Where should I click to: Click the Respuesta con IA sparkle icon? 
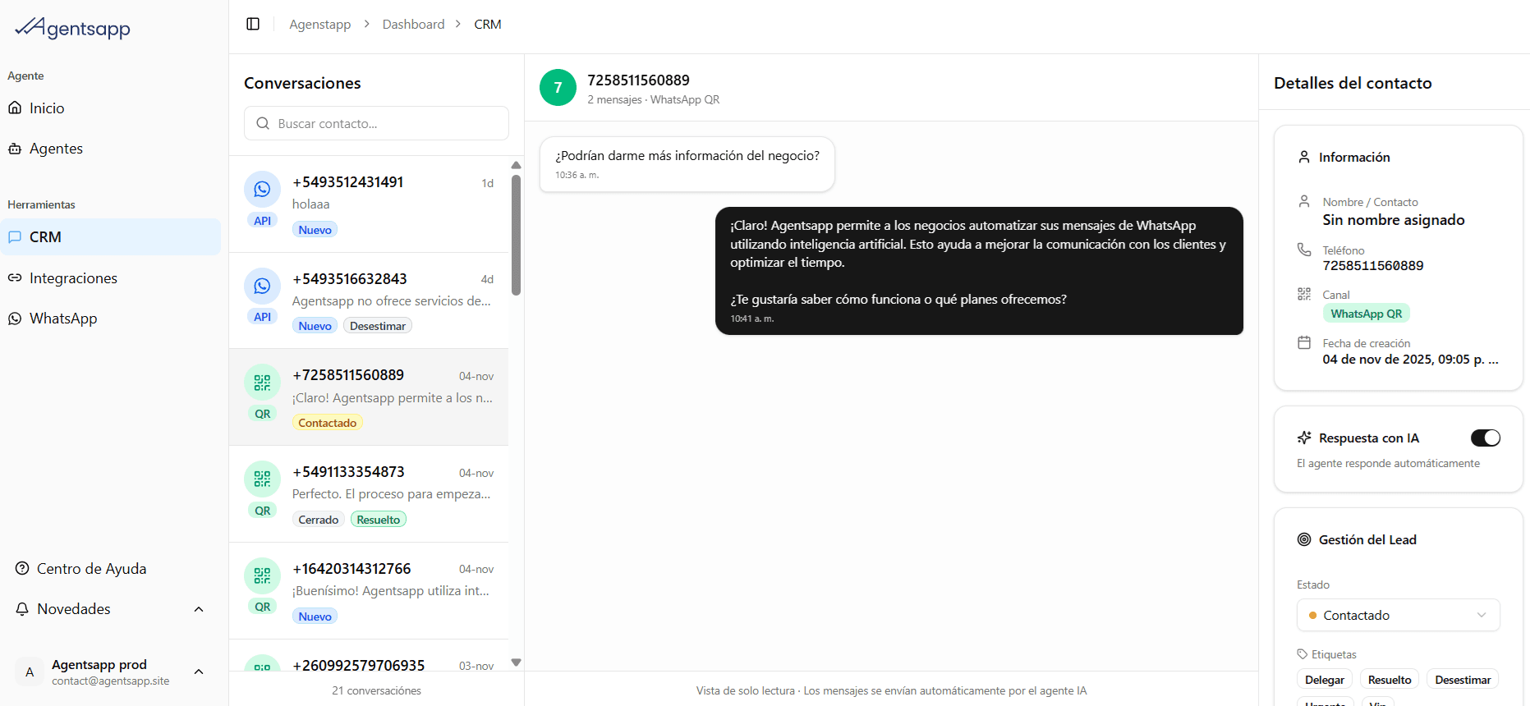1304,438
